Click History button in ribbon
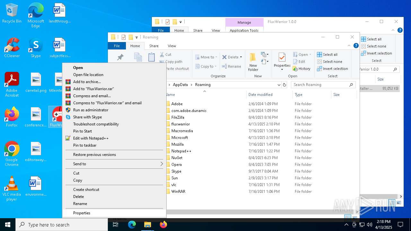The width and height of the screenshot is (411, 231). pos(301,69)
